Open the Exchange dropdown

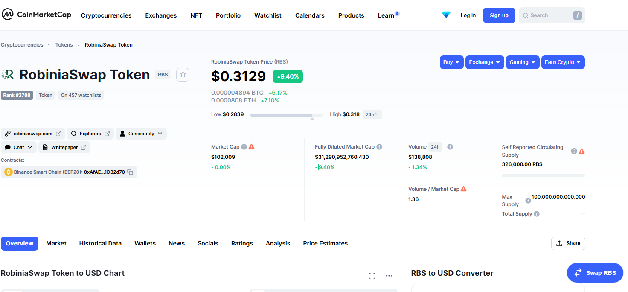[x=485, y=62]
